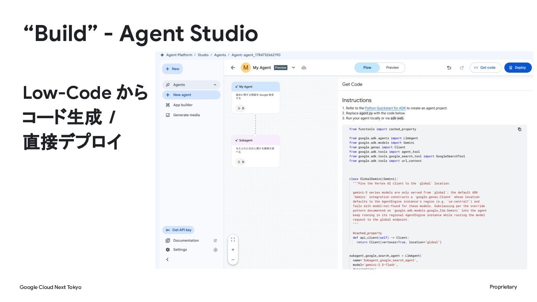Select New agent in sidebar
This screenshot has height=302, width=537.
(x=191, y=95)
